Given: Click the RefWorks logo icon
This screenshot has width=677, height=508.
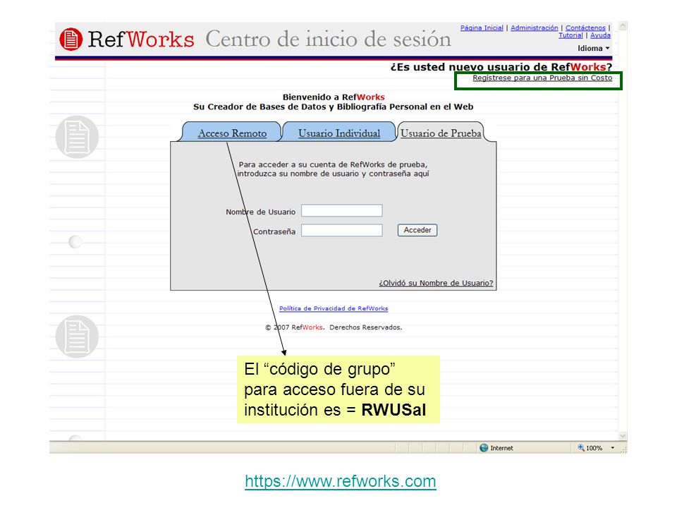Looking at the screenshot, I should click(71, 39).
